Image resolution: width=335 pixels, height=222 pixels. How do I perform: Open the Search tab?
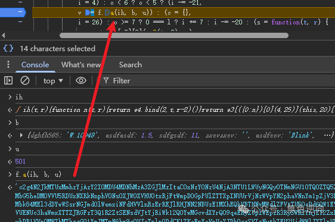tap(131, 65)
